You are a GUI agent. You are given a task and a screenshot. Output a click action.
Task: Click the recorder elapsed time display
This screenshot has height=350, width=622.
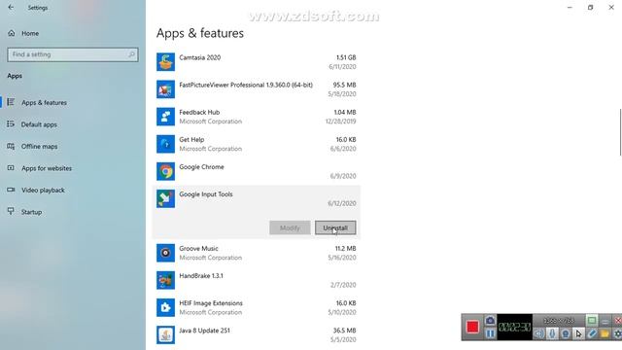(514, 327)
